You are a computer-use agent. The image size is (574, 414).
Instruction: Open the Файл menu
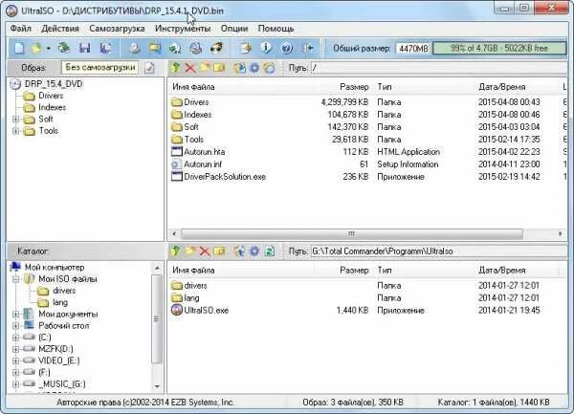[x=20, y=28]
